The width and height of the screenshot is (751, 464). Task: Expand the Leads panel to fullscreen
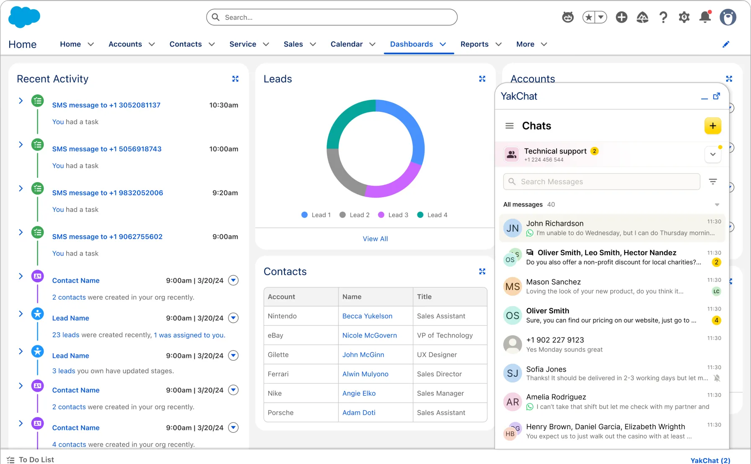point(482,79)
